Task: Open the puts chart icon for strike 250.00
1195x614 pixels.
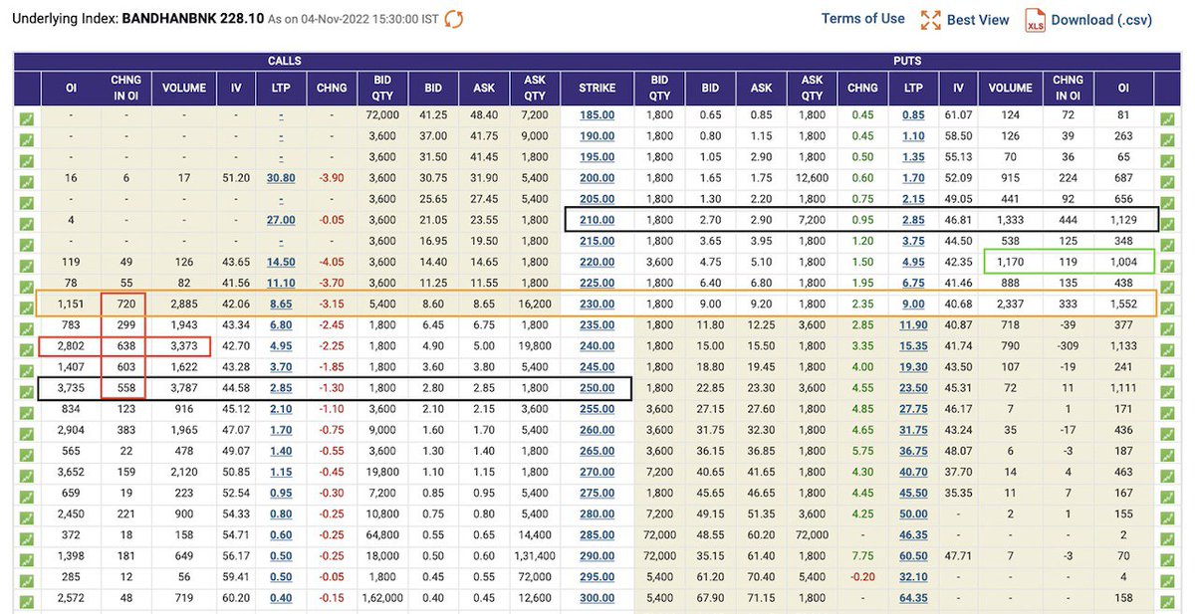Action: [1167, 387]
